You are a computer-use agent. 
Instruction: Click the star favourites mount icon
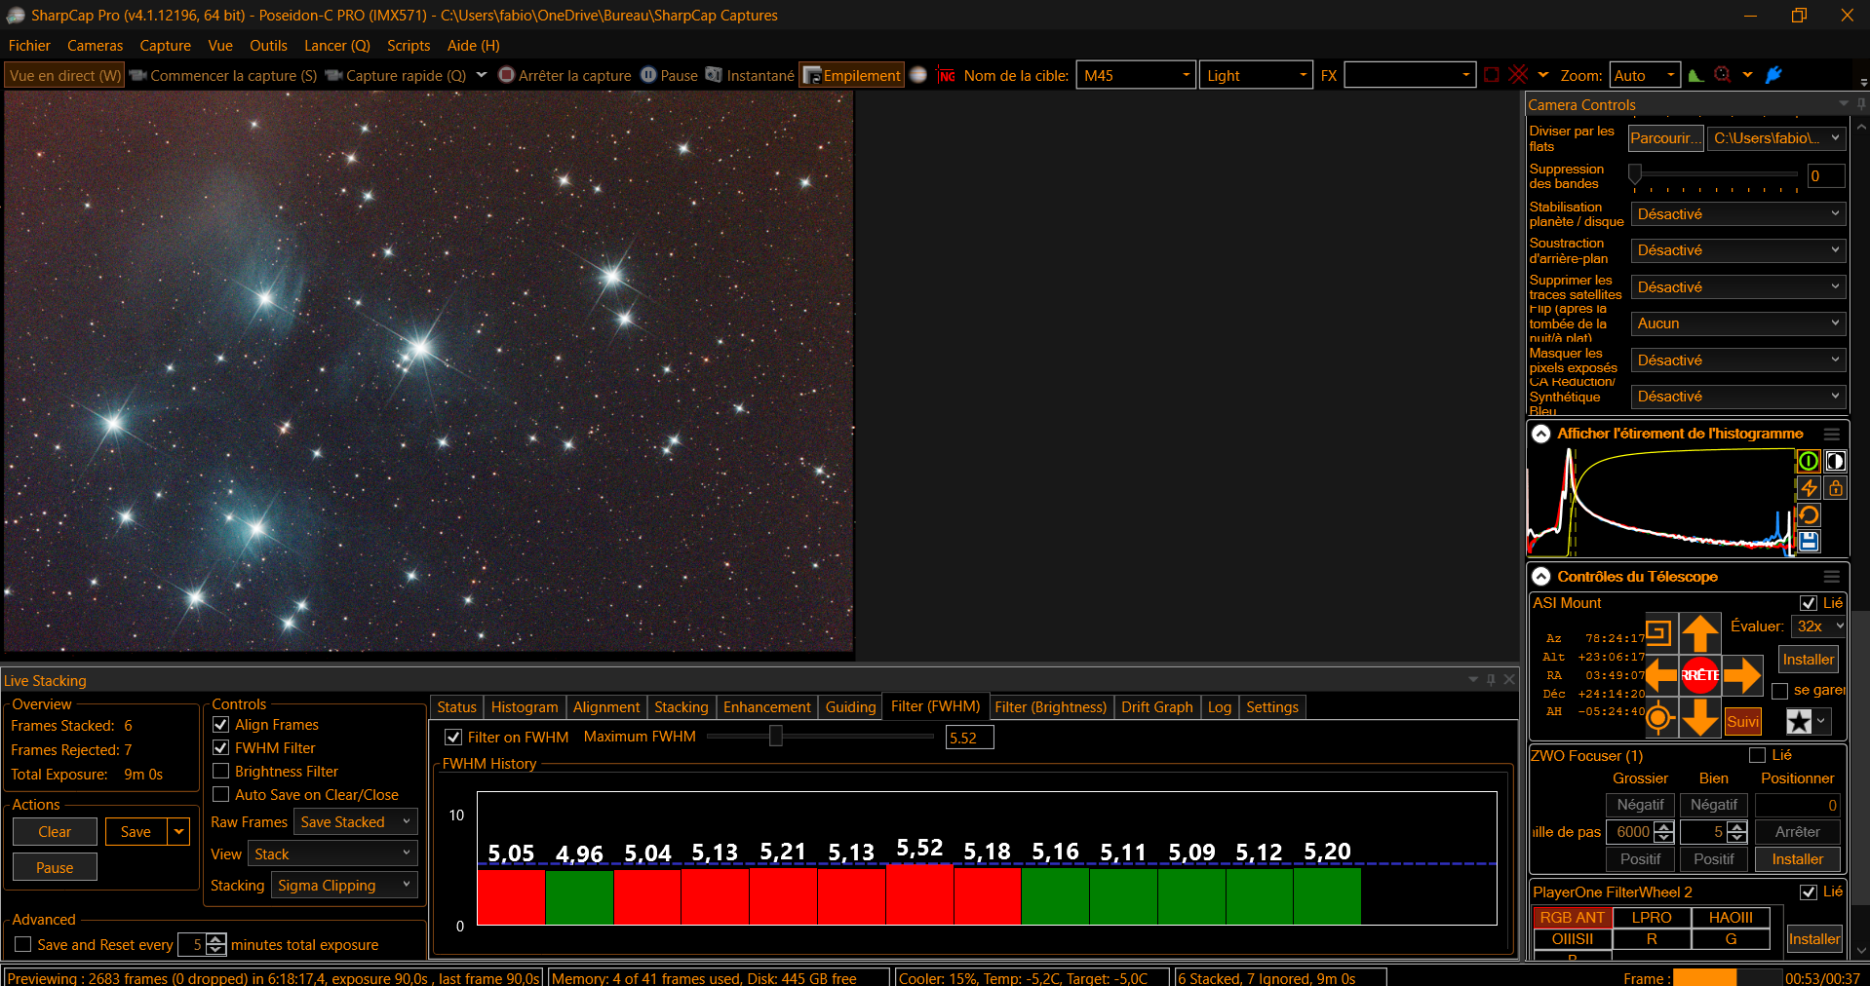(x=1799, y=721)
